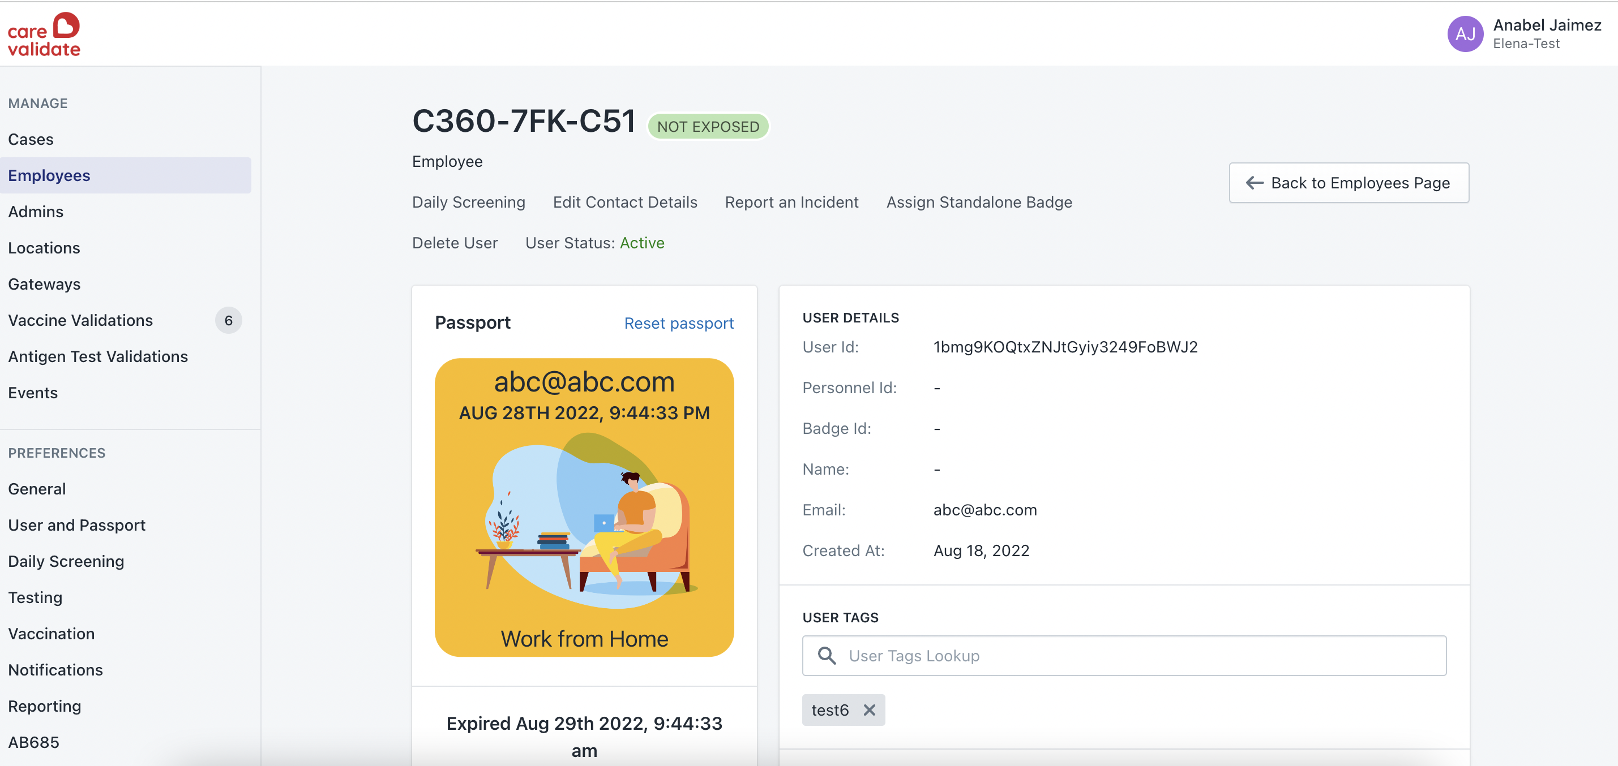Viewport: 1618px width, 766px height.
Task: Click the C360-7FK-C51 heading
Action: click(x=524, y=121)
